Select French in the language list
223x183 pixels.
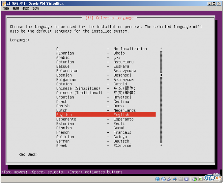(x=106, y=132)
